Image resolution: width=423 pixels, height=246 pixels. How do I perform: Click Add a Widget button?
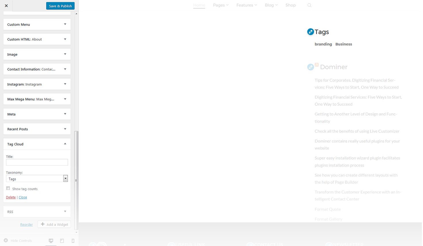[54, 224]
